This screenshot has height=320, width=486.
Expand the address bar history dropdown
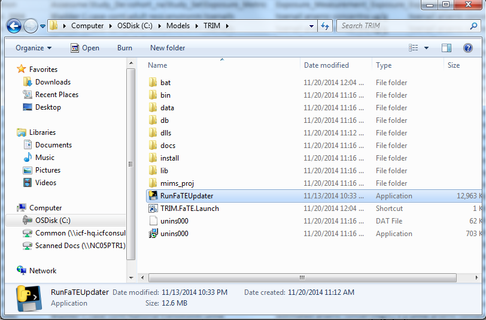312,26
